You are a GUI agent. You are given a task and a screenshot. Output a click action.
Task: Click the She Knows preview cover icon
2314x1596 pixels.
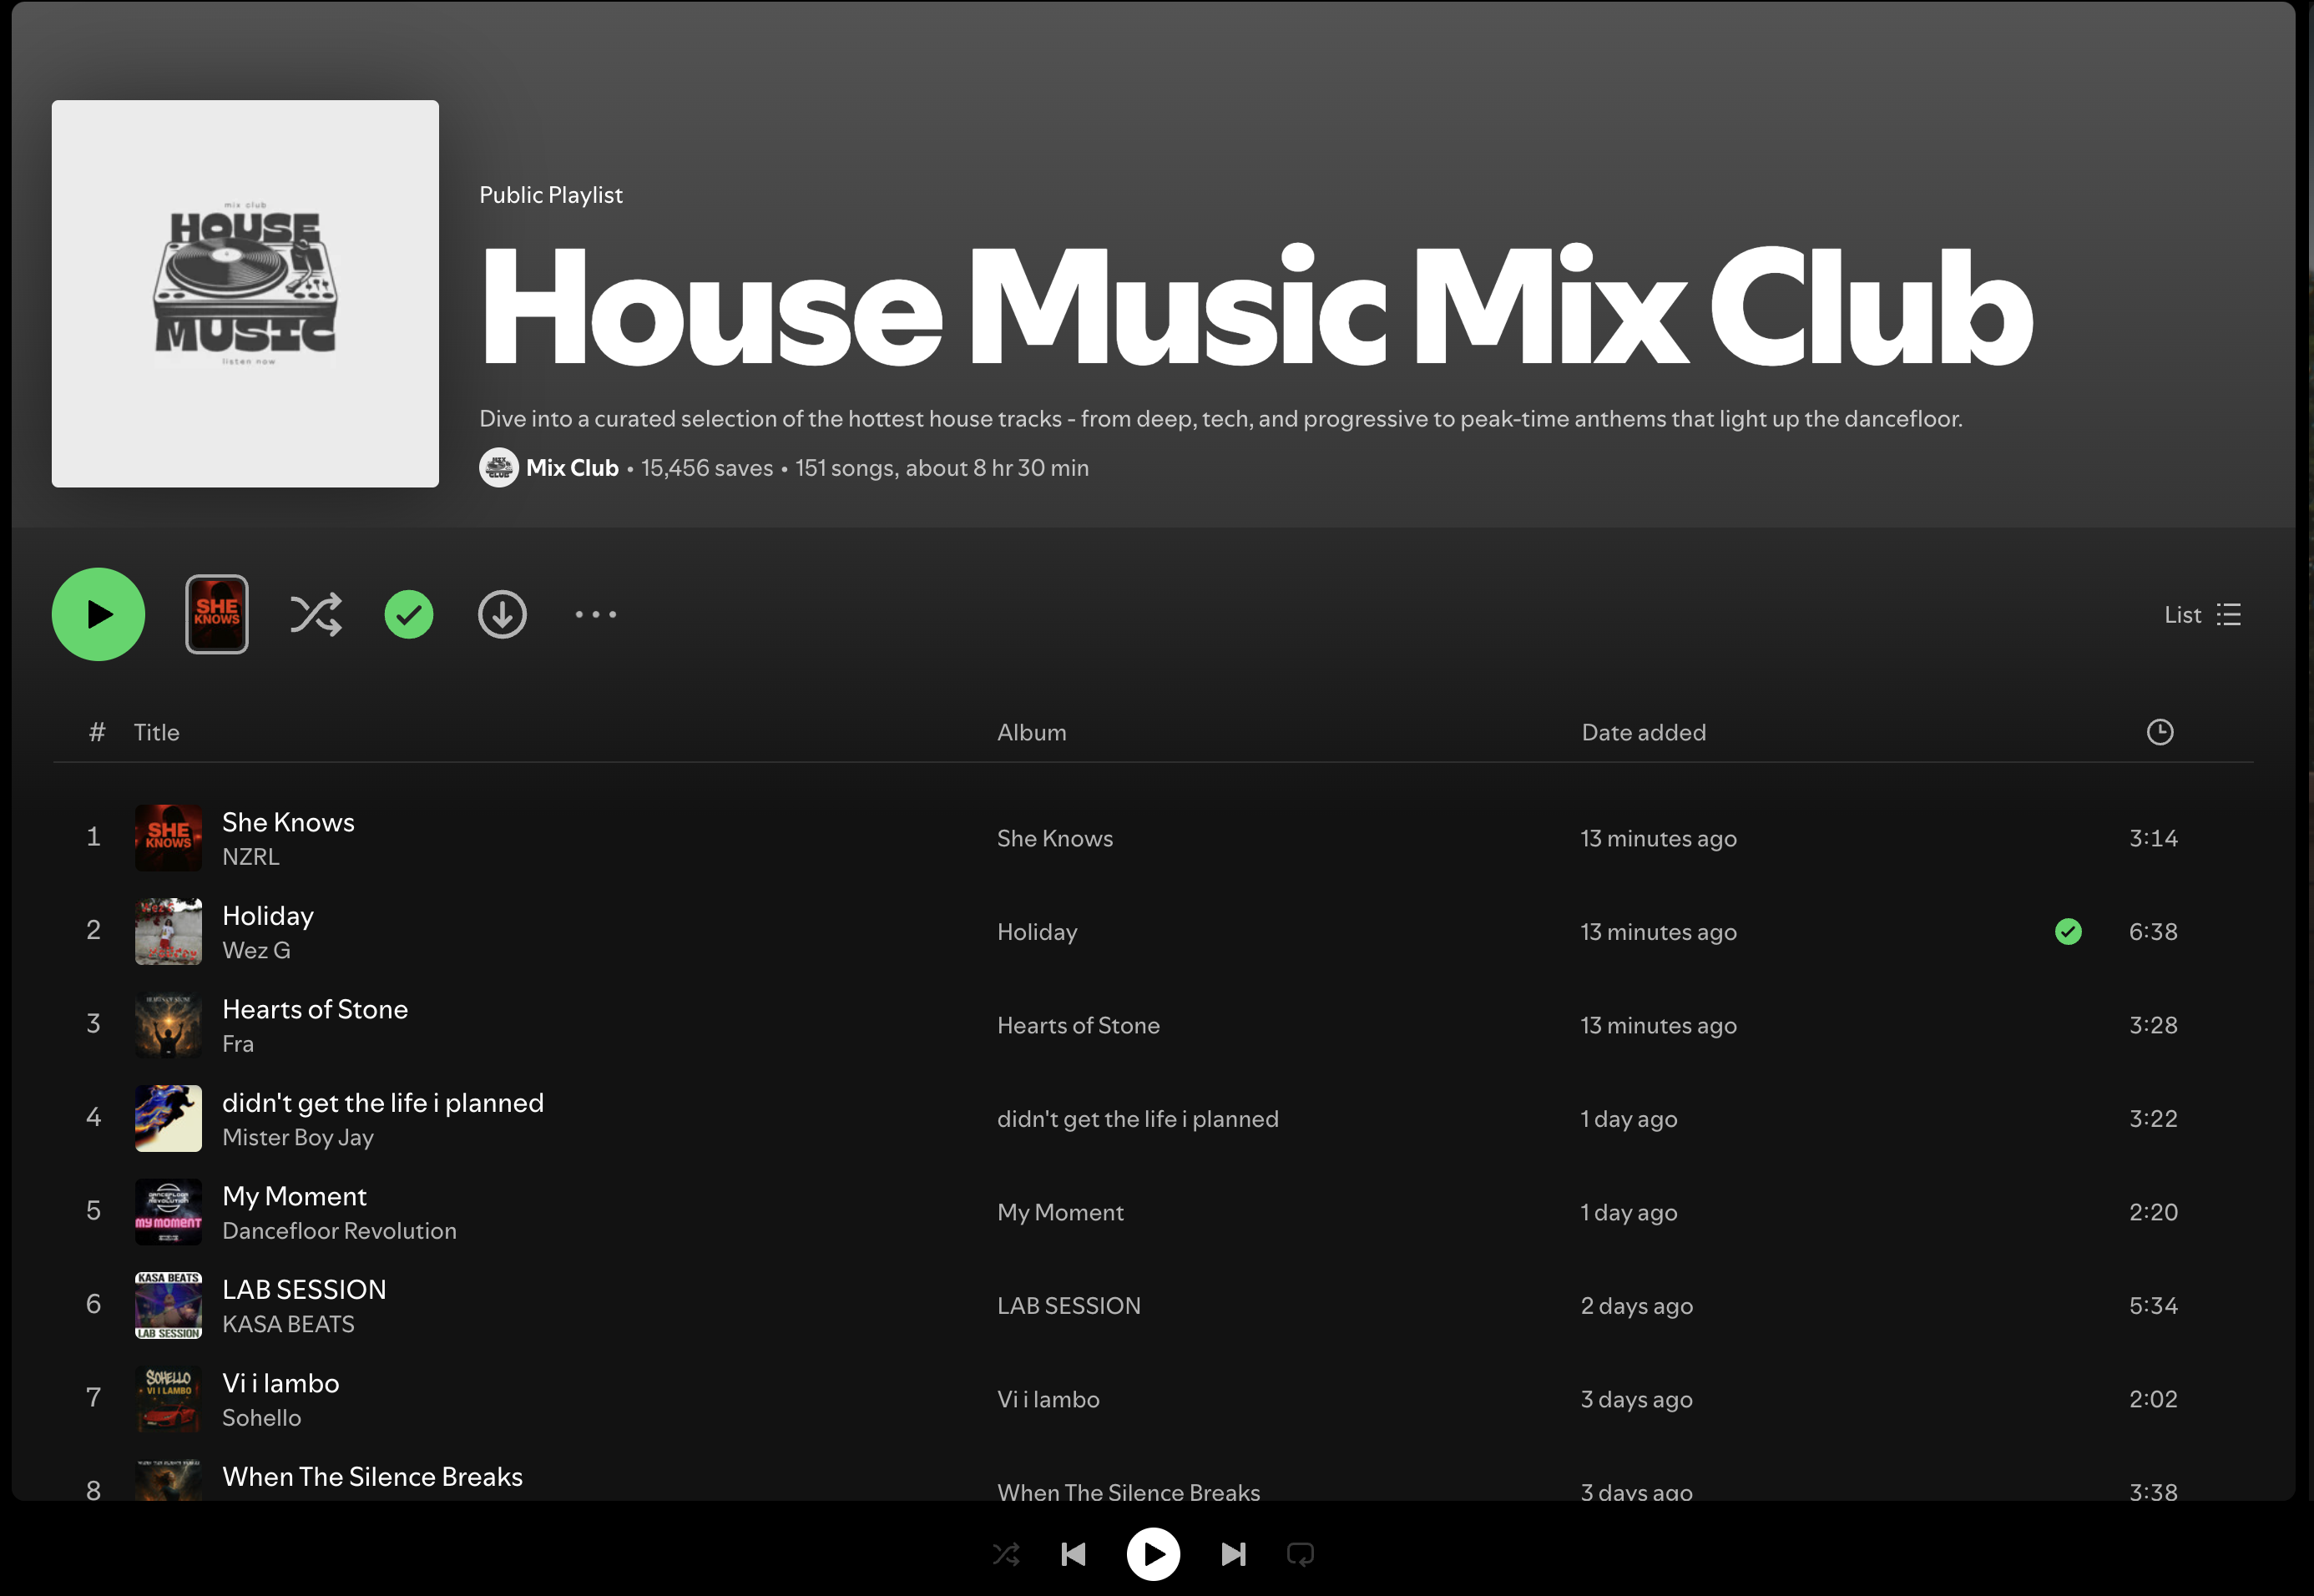216,614
